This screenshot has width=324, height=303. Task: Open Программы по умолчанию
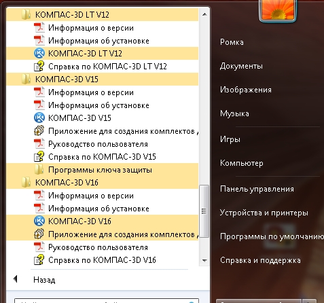272,236
